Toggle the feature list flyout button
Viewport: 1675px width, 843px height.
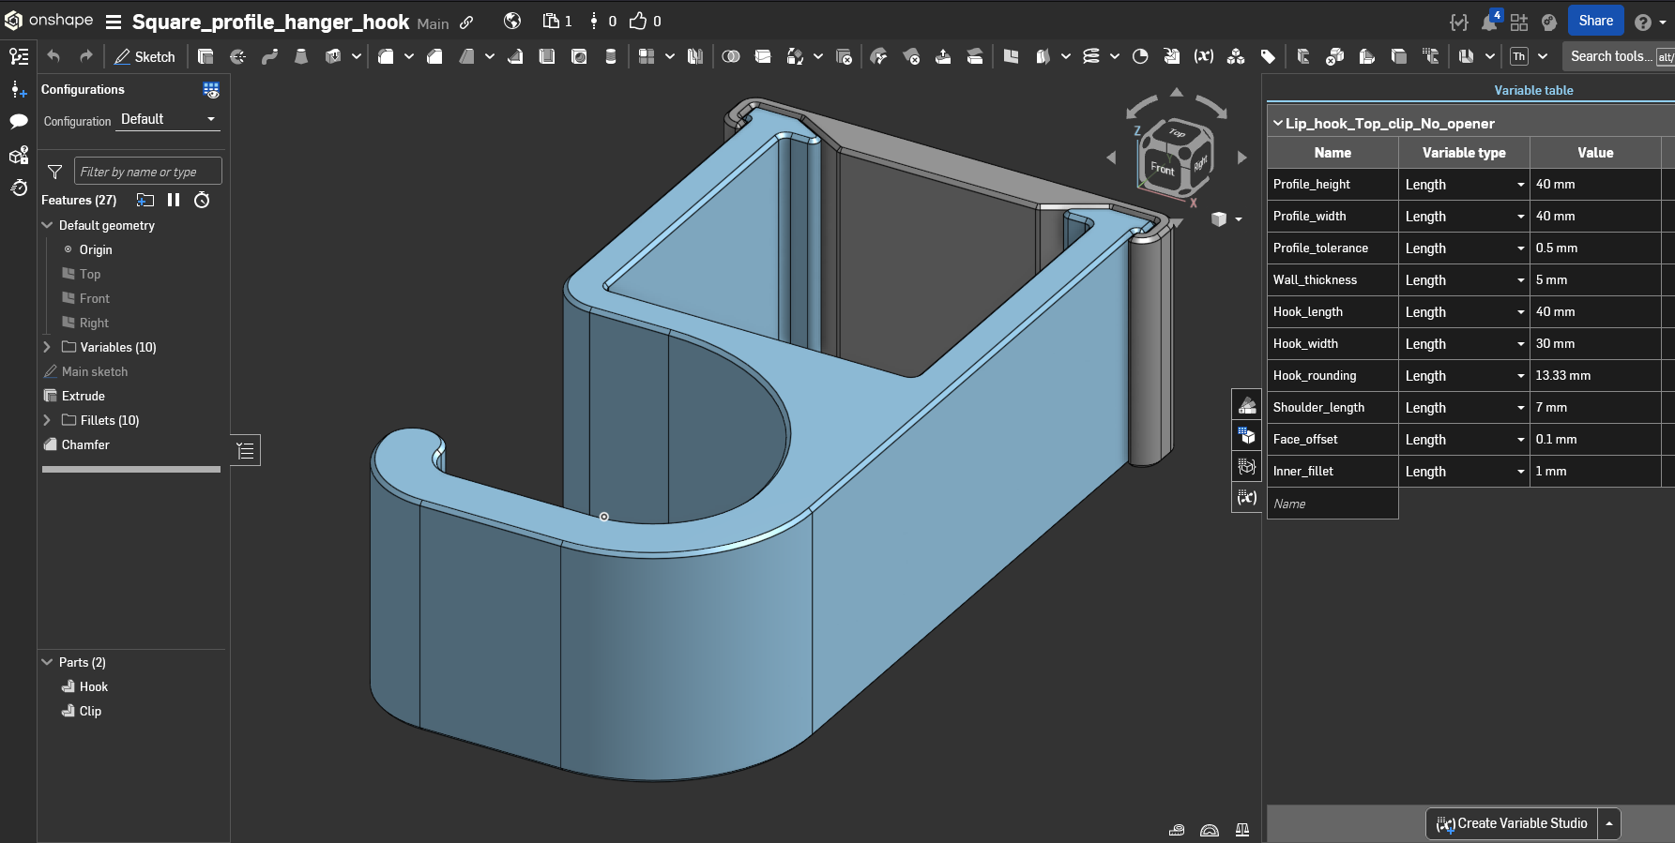tap(246, 451)
